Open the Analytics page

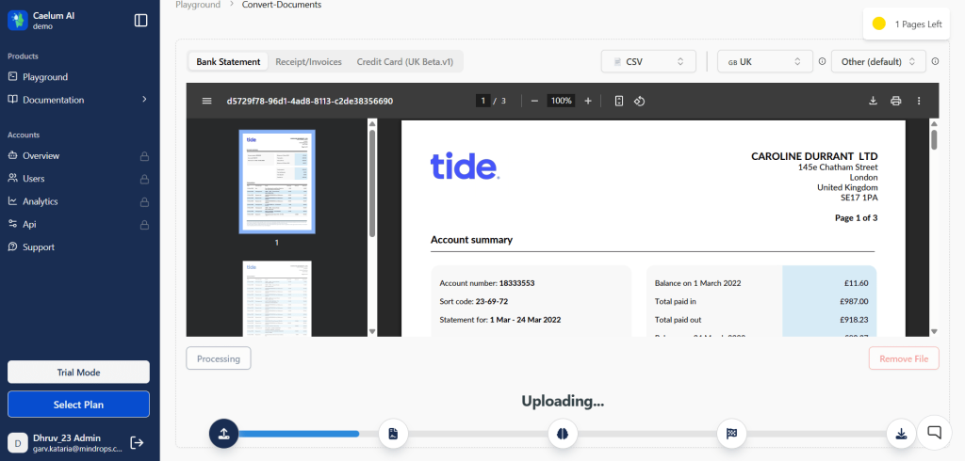[40, 201]
